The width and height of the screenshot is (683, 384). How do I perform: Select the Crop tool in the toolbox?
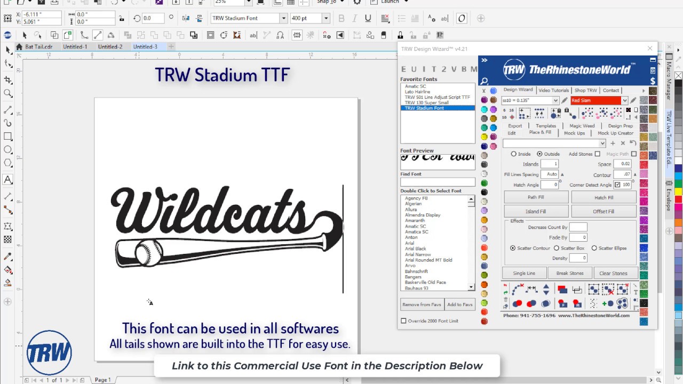tap(7, 80)
